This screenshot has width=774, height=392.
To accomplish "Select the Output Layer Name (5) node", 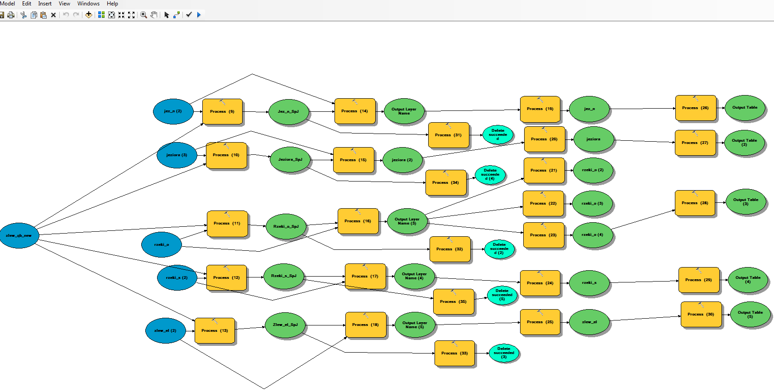I will 415,325.
